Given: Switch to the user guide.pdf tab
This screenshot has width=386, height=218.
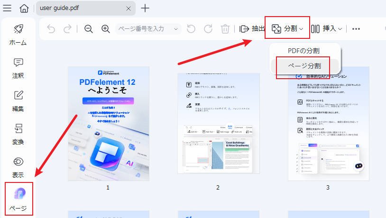Looking at the screenshot, I should coord(86,8).
